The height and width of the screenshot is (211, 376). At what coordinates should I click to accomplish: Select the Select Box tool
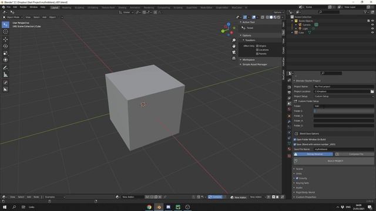pyautogui.click(x=5, y=25)
